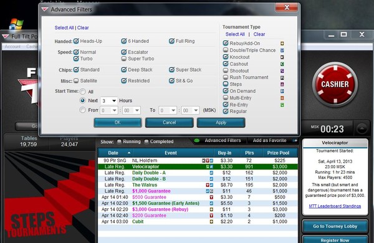Open the MTT Leaderboard Standings link
The width and height of the screenshot is (374, 243).
pos(335,206)
